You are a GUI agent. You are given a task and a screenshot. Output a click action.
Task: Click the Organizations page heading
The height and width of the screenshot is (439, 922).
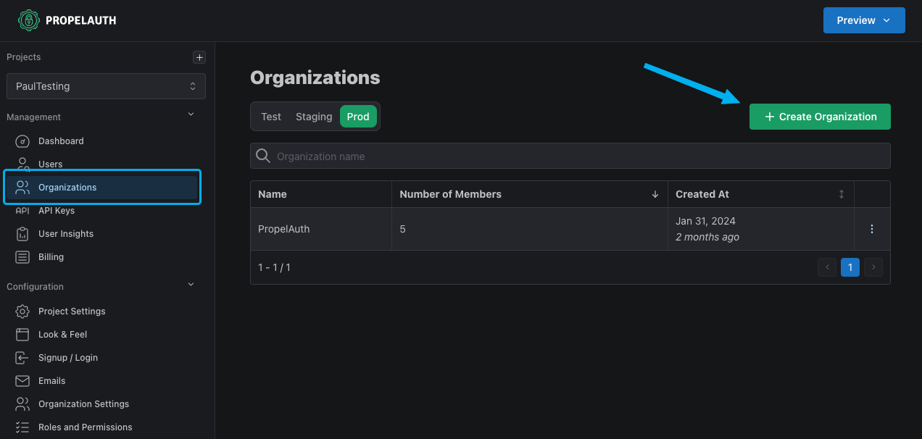[x=315, y=78]
